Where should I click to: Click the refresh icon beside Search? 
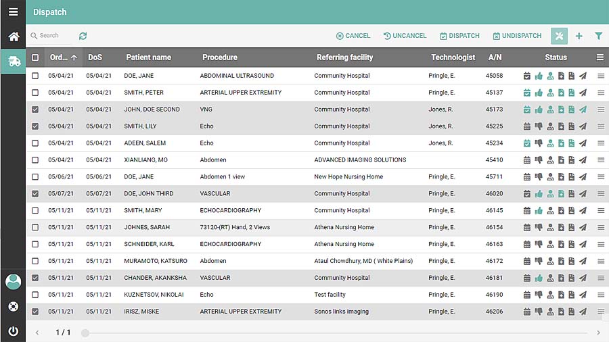83,36
